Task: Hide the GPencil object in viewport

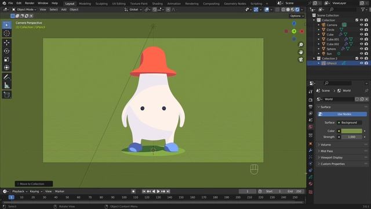Action: pos(361,63)
